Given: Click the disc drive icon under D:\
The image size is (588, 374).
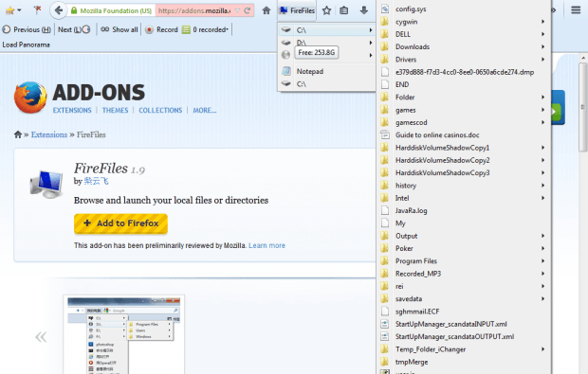Looking at the screenshot, I should 285,55.
